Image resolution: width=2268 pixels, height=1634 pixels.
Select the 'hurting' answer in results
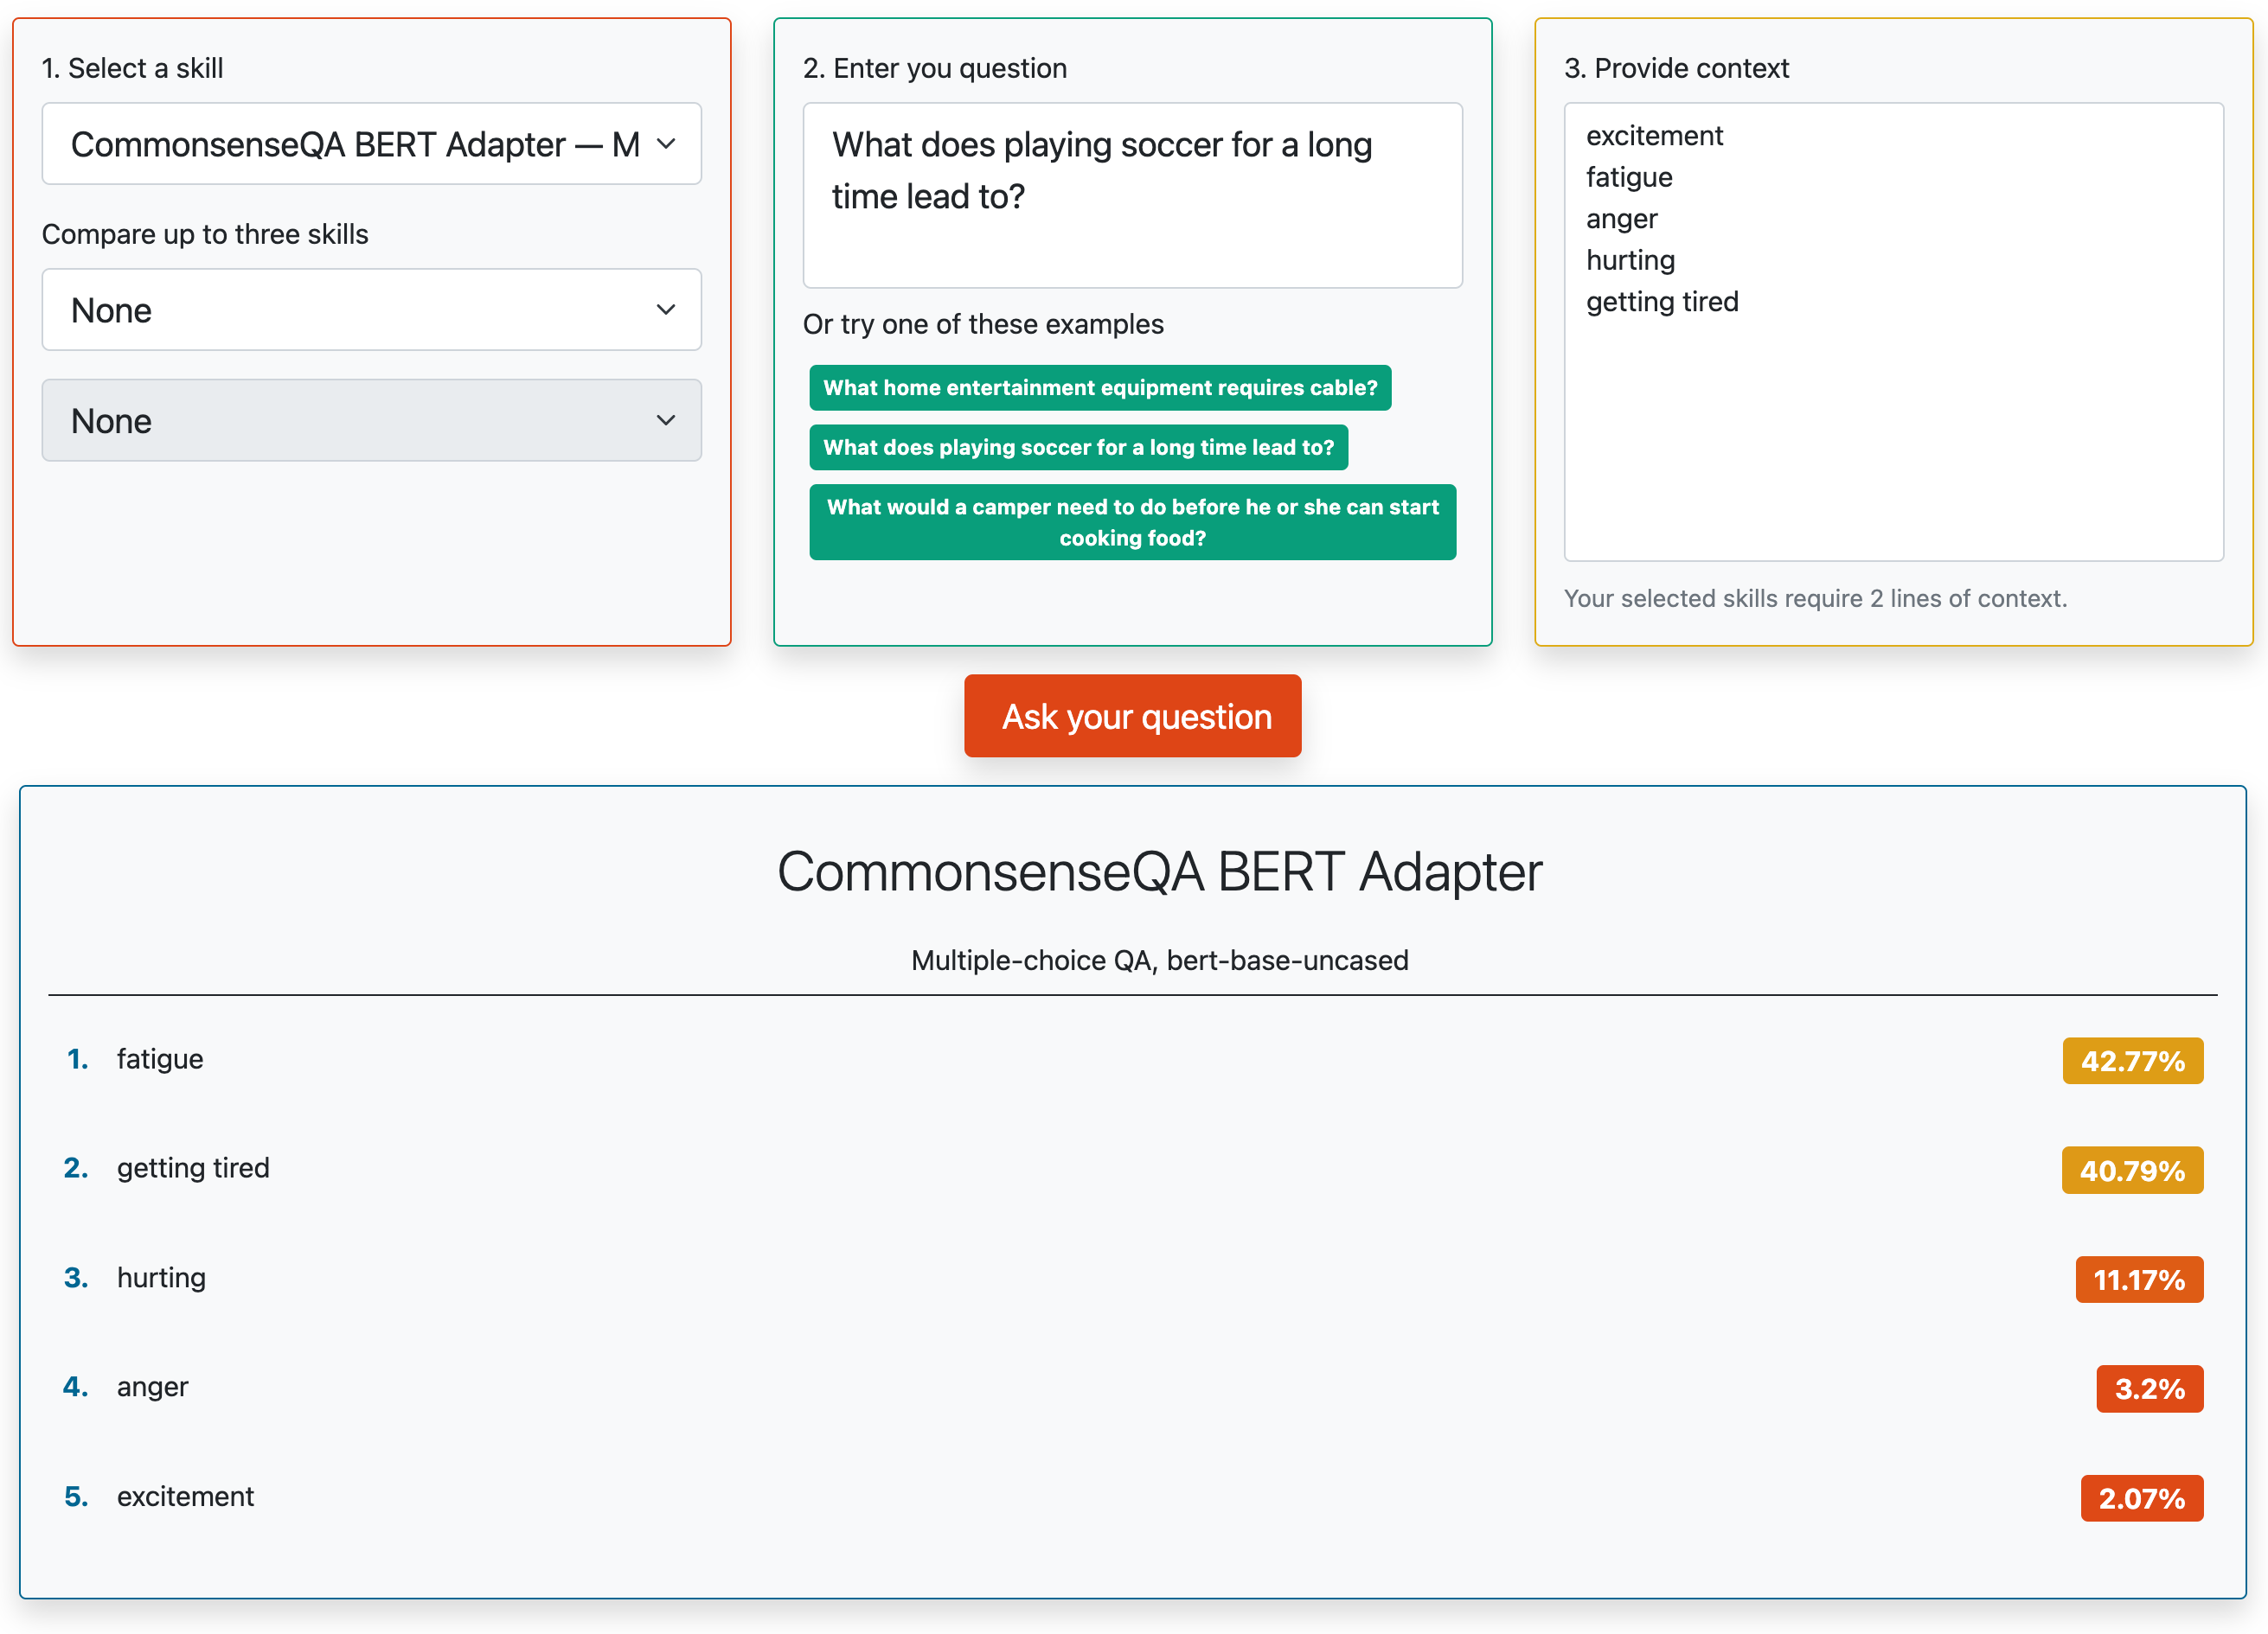click(x=161, y=1278)
